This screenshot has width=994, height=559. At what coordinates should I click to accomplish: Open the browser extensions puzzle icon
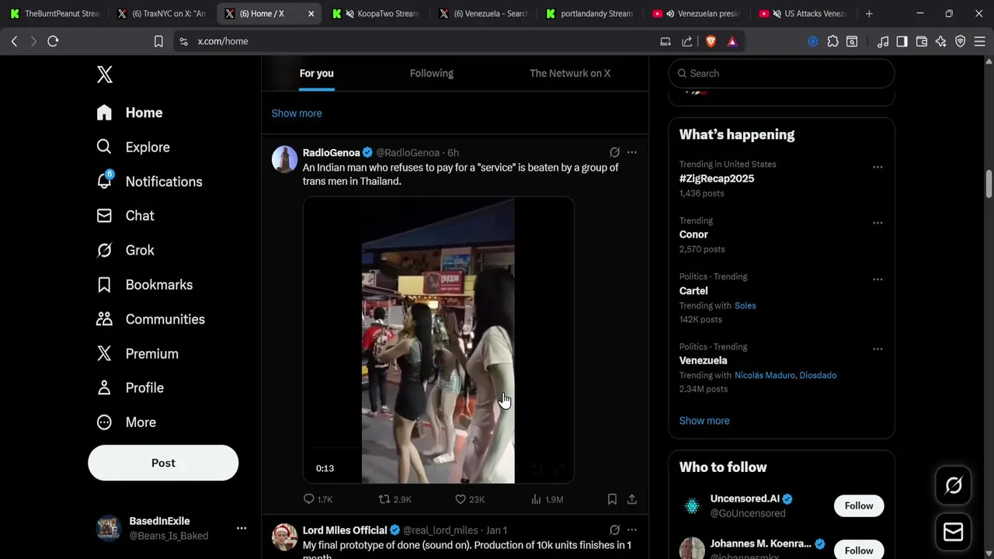click(x=832, y=41)
